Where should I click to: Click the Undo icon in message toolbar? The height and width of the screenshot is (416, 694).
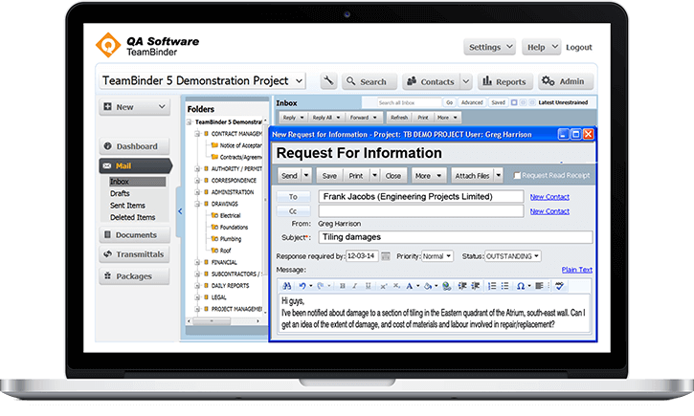point(303,286)
